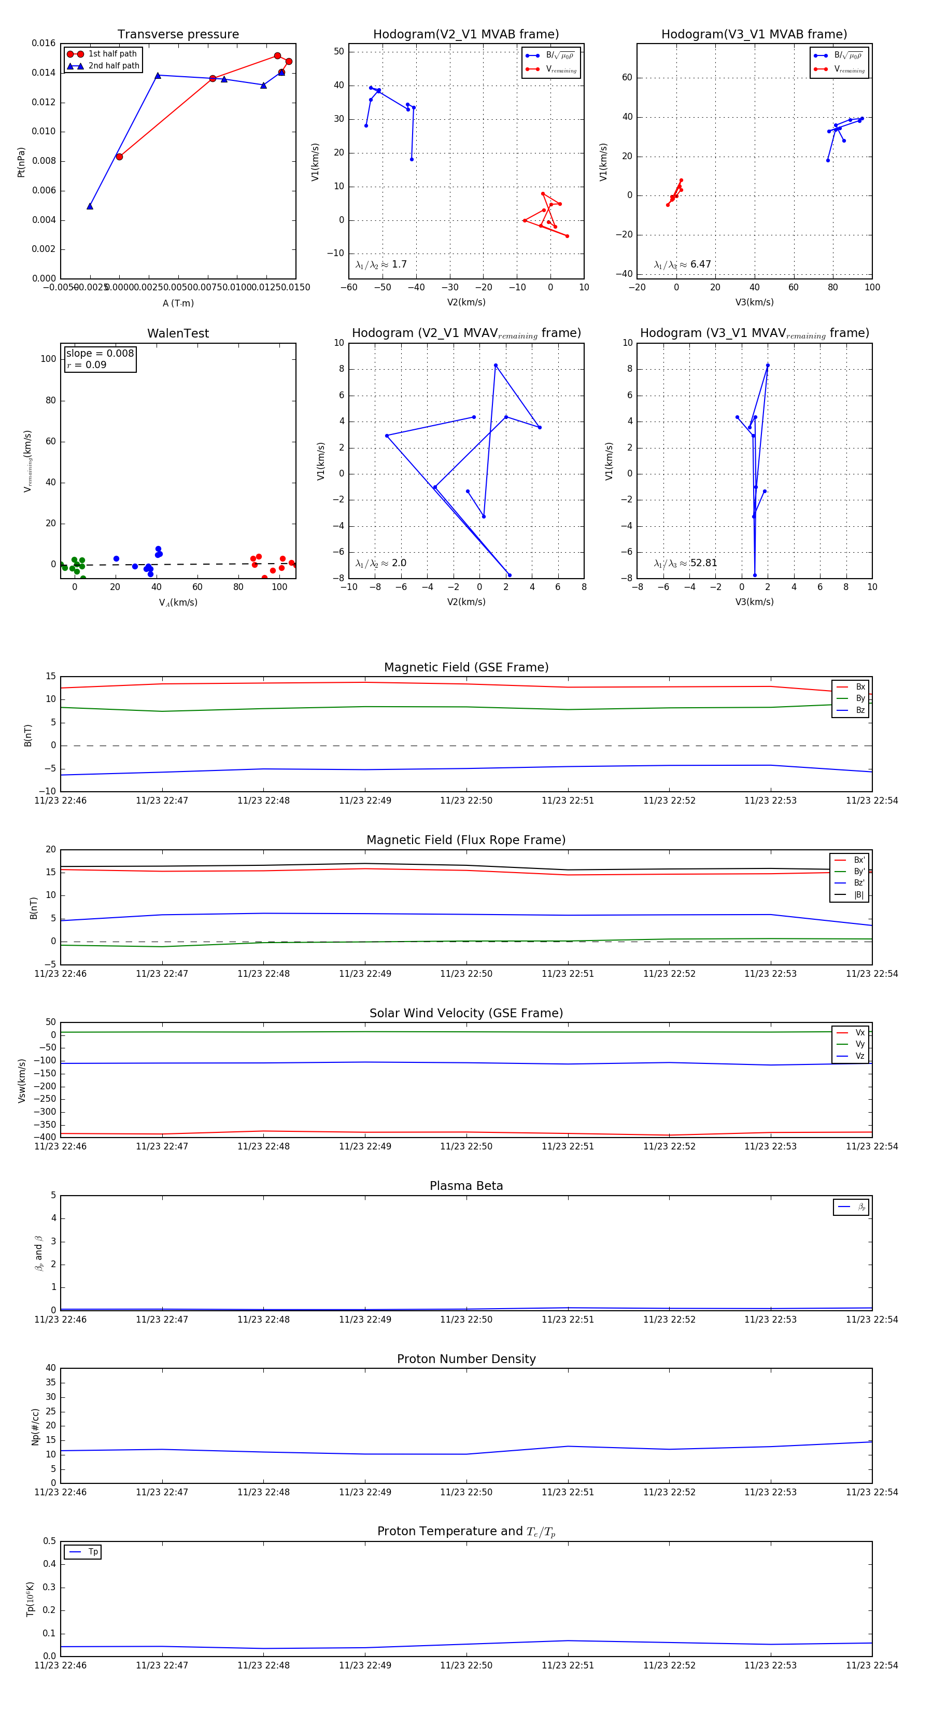Click the WalenTest 'V_A(km/s)' axis label
The image size is (933, 1711).
click(178, 602)
